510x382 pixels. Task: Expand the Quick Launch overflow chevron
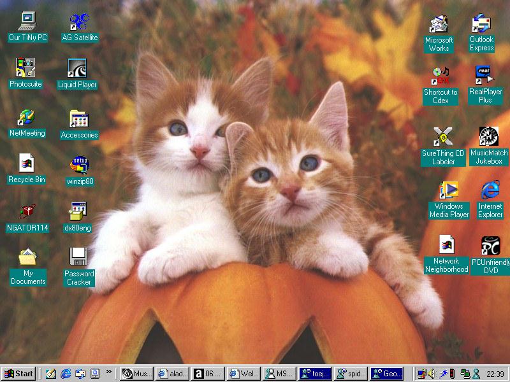109,371
